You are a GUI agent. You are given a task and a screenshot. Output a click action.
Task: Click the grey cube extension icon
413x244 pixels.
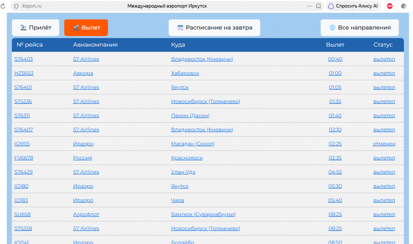404,6
